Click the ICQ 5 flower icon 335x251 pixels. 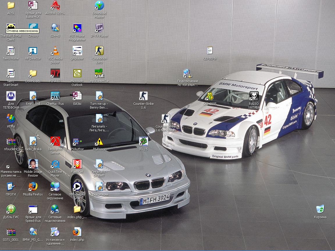(143, 141)
